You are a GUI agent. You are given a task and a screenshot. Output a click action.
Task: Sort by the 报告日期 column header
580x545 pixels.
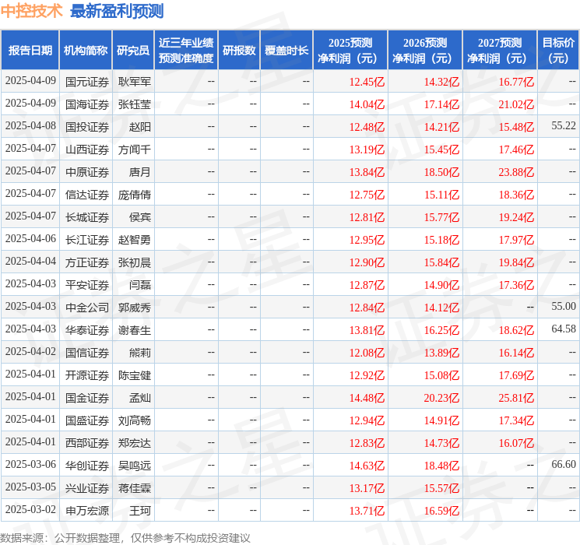tap(30, 51)
